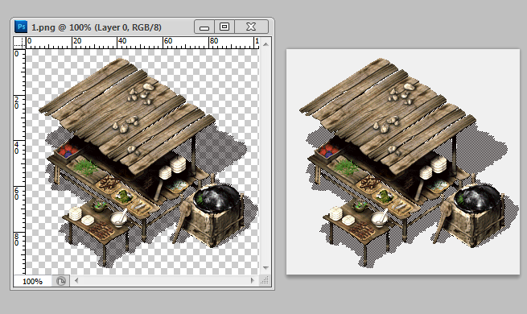Click the title text 1.png @ 100%
Image resolution: width=527 pixels, height=314 pixels.
coord(61,27)
